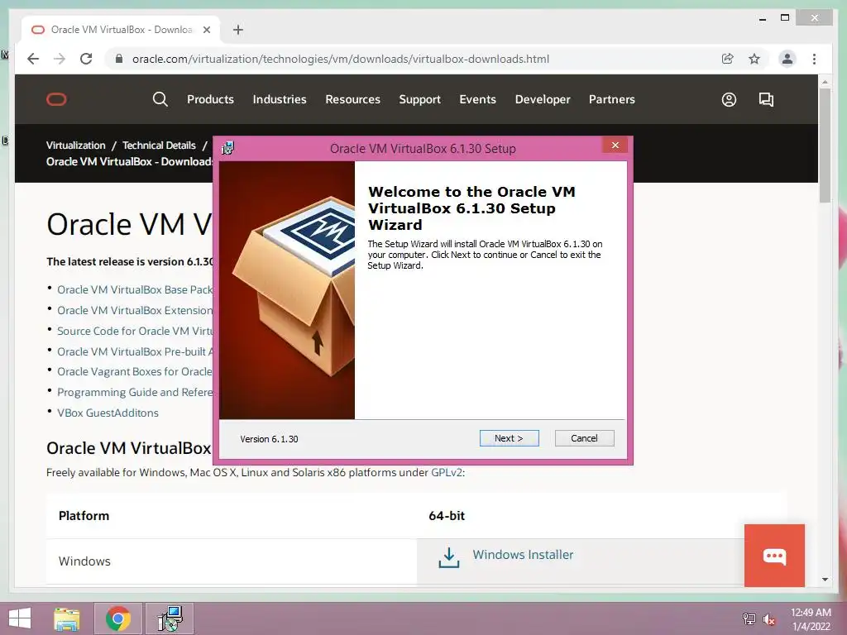Open the network tray icon
Image resolution: width=847 pixels, height=635 pixels.
[749, 618]
